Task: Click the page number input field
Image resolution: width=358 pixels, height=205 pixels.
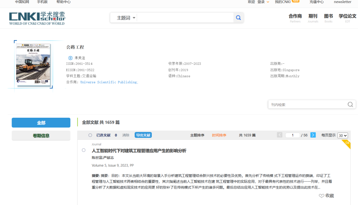Action: click(292, 135)
